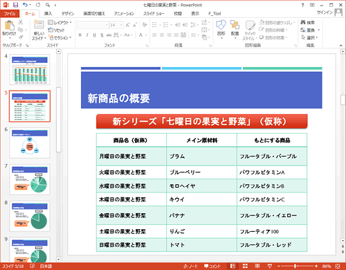The image size is (346, 270).
Task: Click the magnifier icon in the quick access toolbar
Action: coord(48,5)
